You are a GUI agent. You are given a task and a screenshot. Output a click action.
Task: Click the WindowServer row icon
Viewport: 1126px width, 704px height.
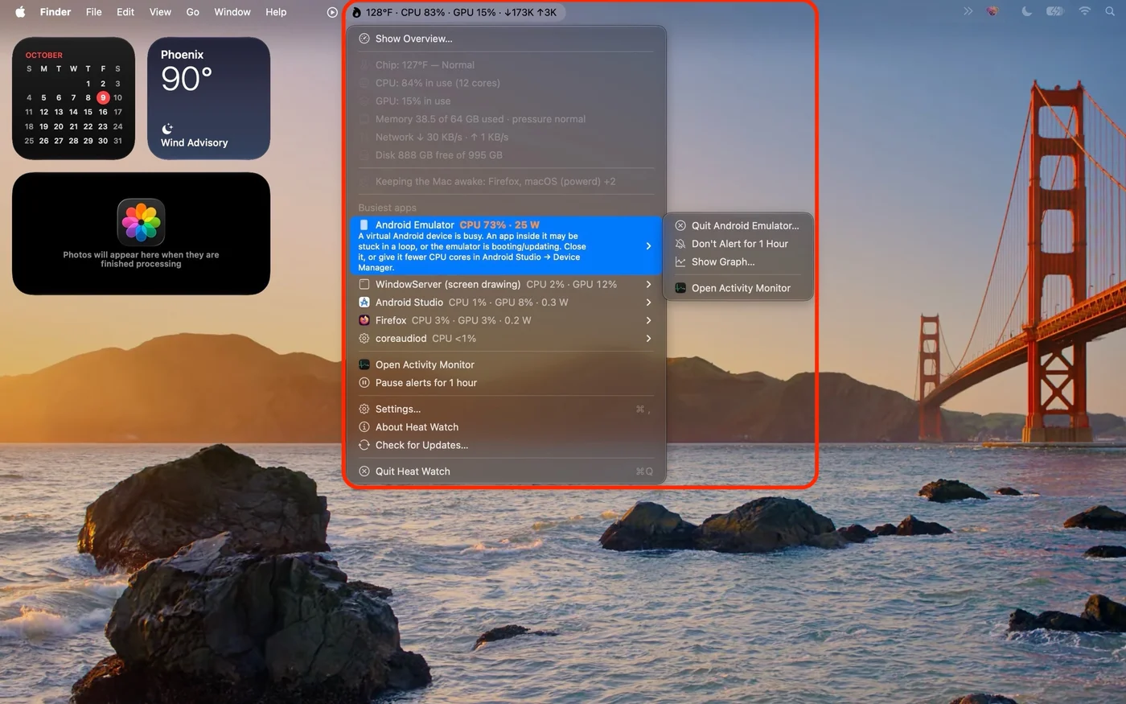pos(364,284)
